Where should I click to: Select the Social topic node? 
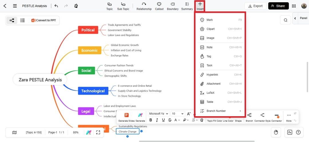pos(86,71)
